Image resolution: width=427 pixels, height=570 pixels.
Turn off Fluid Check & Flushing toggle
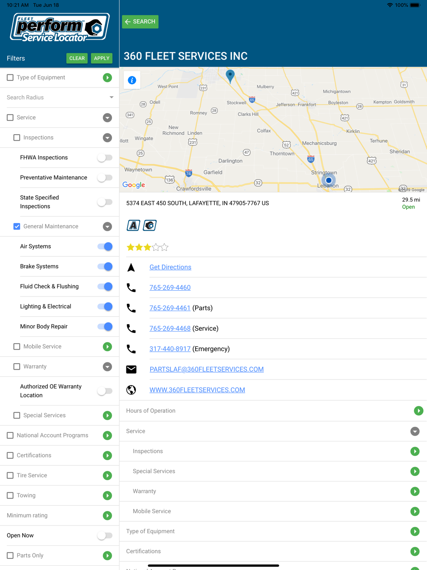[105, 287]
